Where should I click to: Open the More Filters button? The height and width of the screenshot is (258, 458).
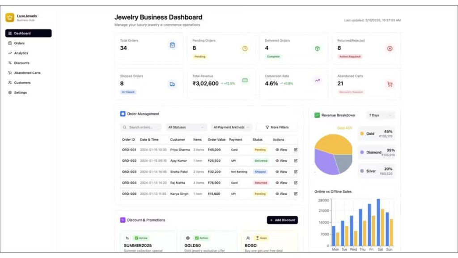tap(277, 127)
